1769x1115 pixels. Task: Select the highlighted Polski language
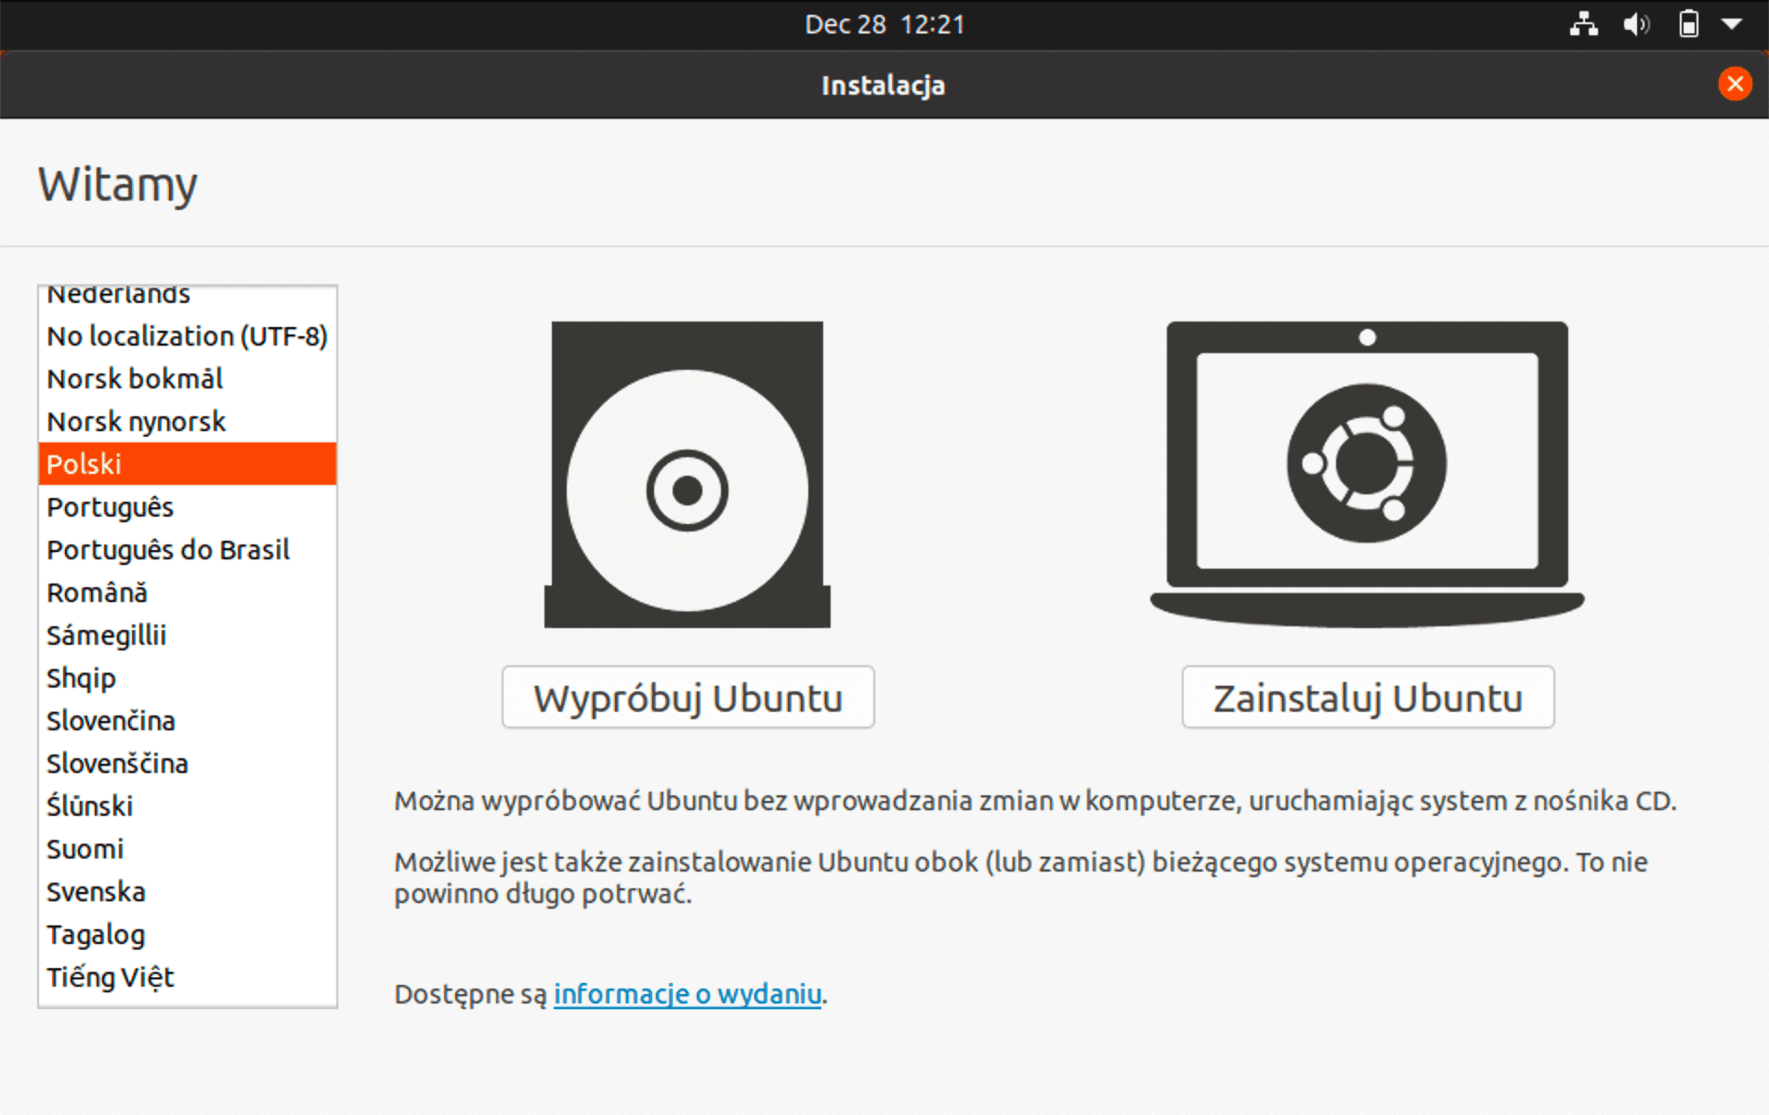[188, 464]
